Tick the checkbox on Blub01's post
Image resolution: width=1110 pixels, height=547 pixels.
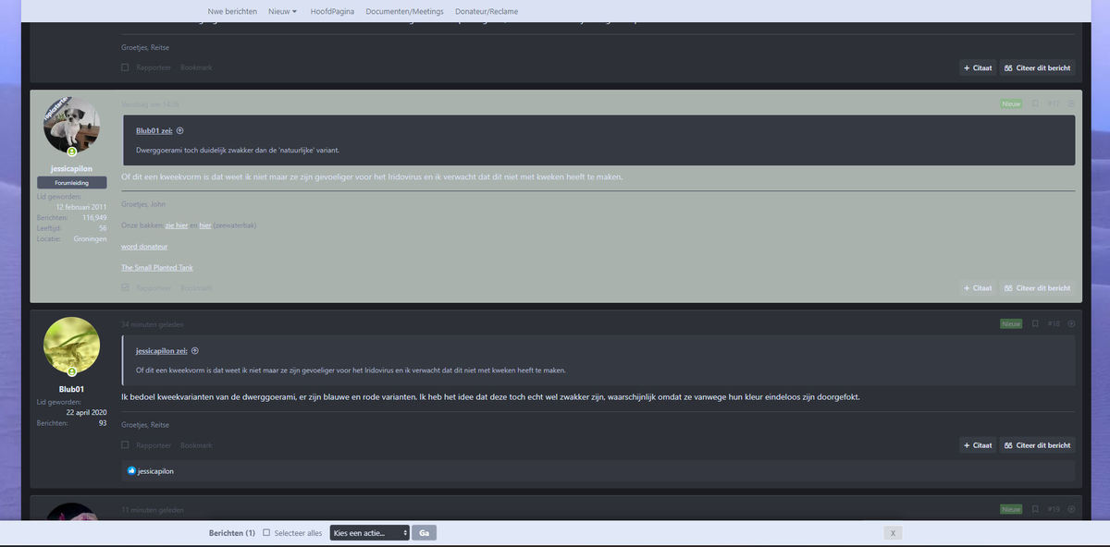pyautogui.click(x=125, y=445)
